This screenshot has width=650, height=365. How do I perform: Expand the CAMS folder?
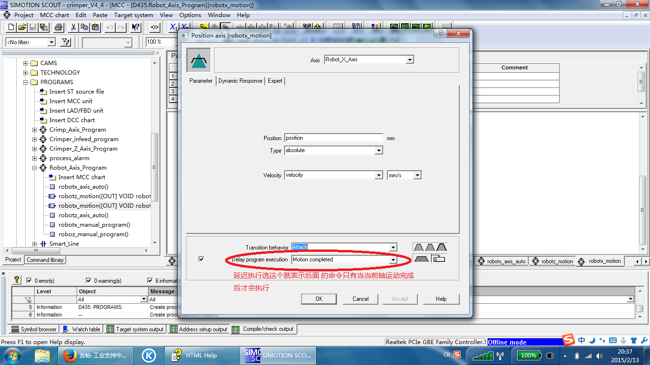(25, 63)
